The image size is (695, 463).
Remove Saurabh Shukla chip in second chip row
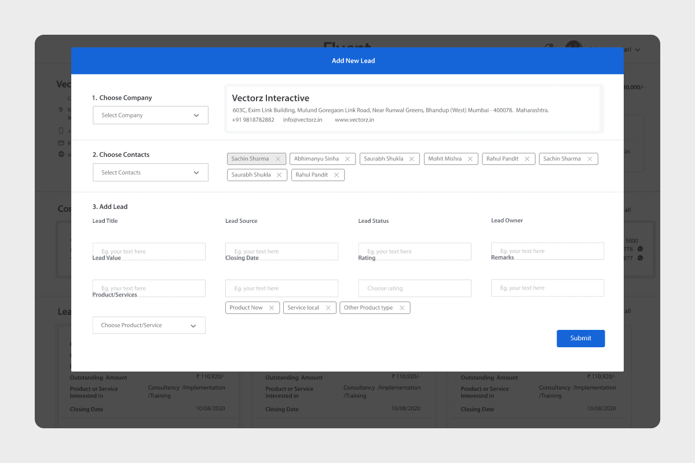[x=279, y=175]
